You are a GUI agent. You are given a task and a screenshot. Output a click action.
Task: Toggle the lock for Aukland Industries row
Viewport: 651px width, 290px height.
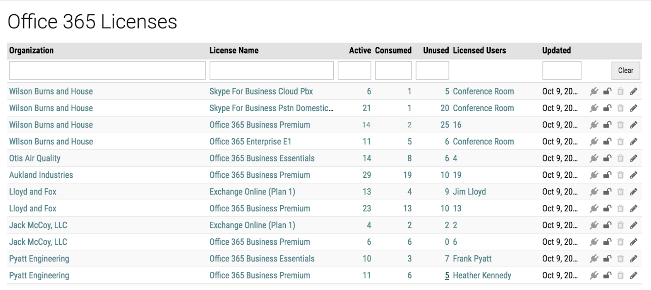pos(607,175)
